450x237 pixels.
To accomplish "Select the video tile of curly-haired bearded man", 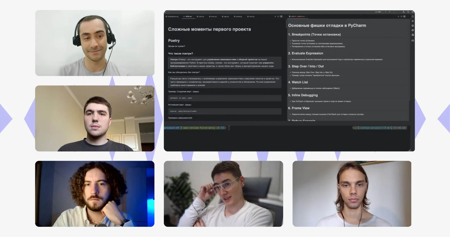I will click(x=95, y=194).
